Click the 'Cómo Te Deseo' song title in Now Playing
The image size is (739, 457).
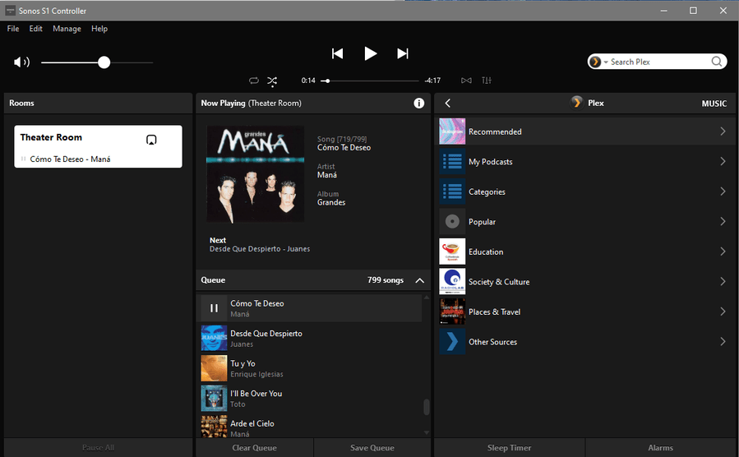(344, 148)
